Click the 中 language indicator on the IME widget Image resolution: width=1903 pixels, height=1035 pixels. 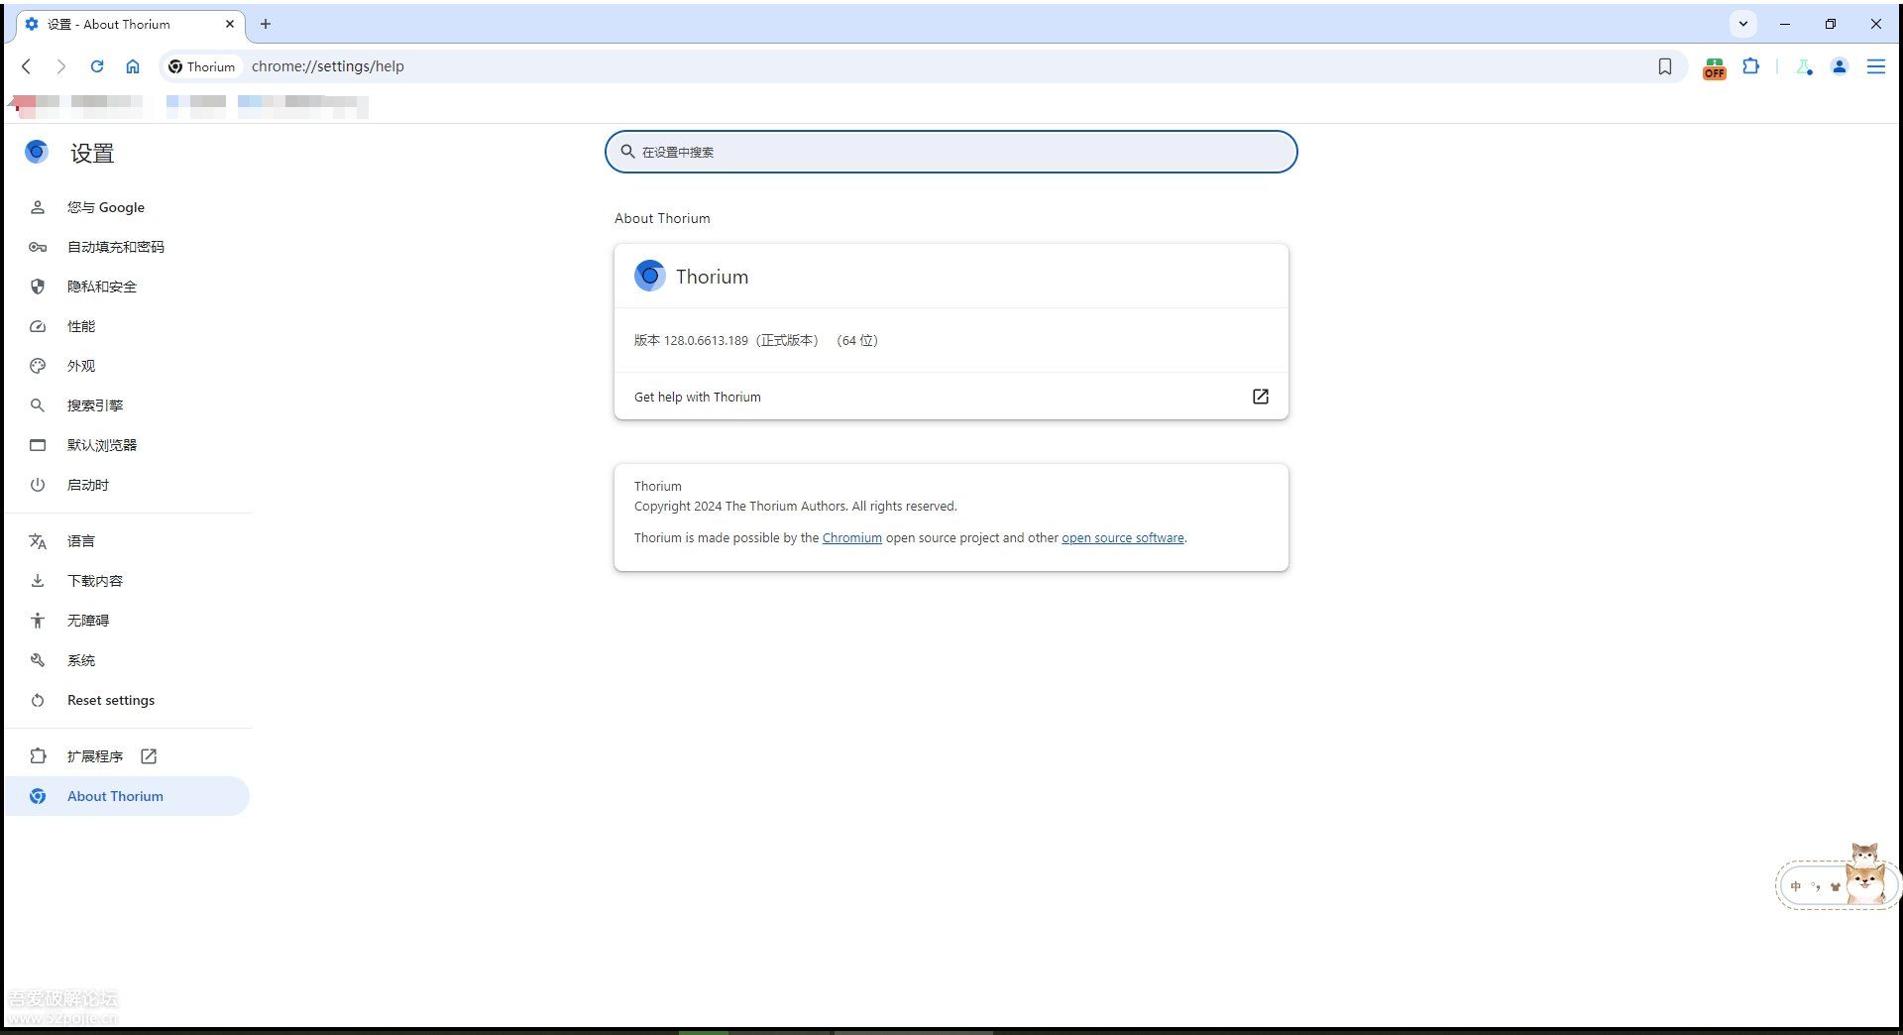(1795, 886)
